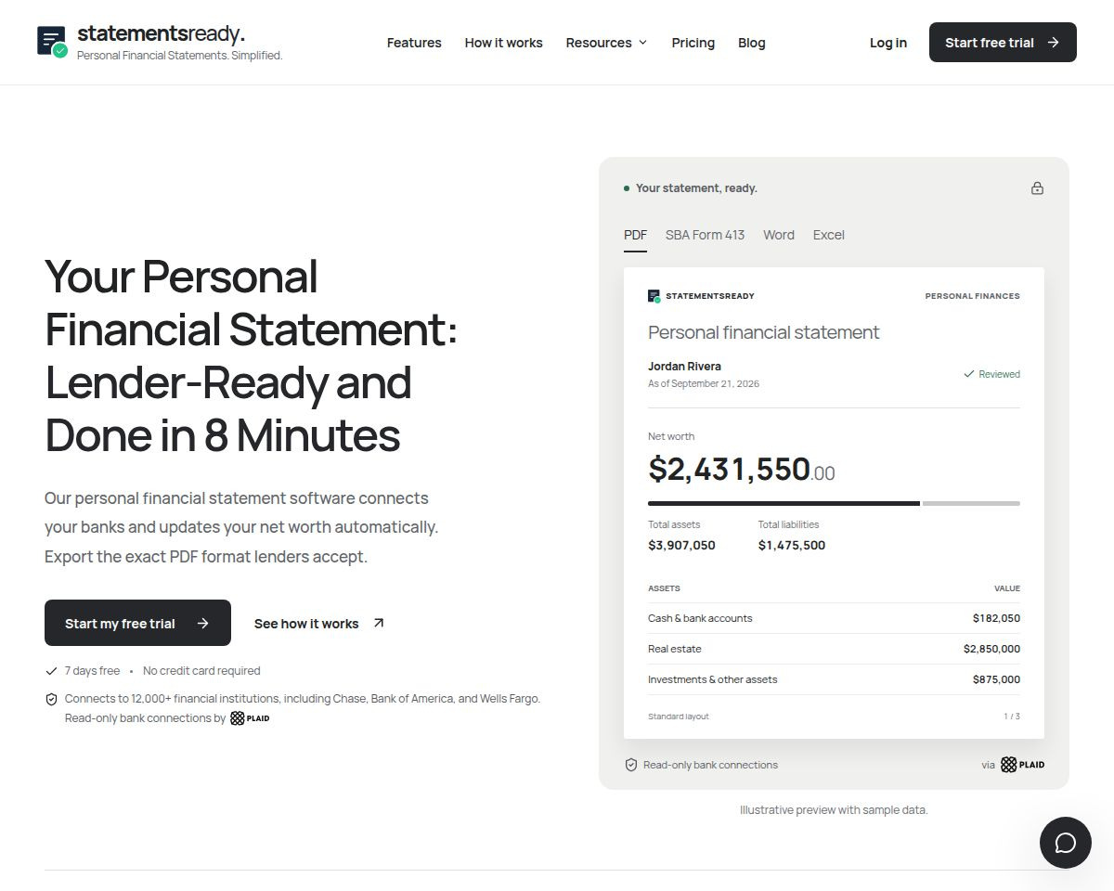
Task: Click Total liabilities value $1,475,500
Action: (791, 546)
